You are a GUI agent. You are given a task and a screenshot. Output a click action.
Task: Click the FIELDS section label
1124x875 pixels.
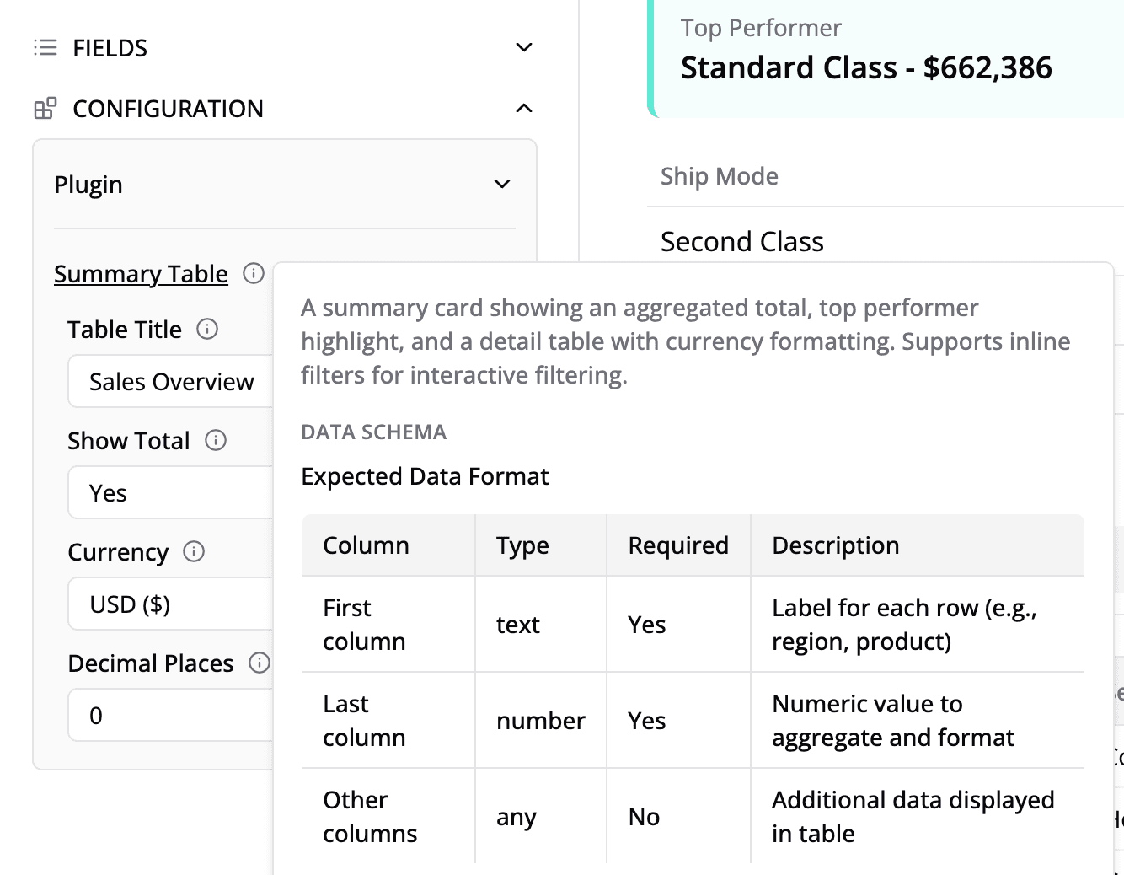tap(110, 48)
